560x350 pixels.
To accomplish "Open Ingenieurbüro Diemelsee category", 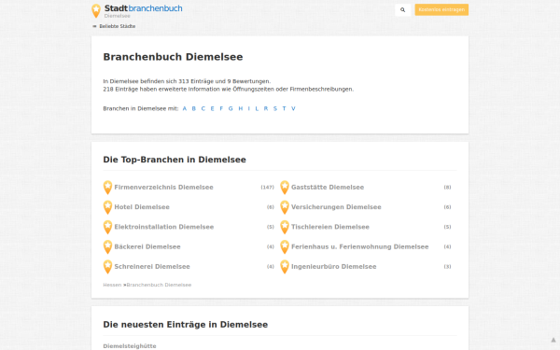I will pos(333,266).
